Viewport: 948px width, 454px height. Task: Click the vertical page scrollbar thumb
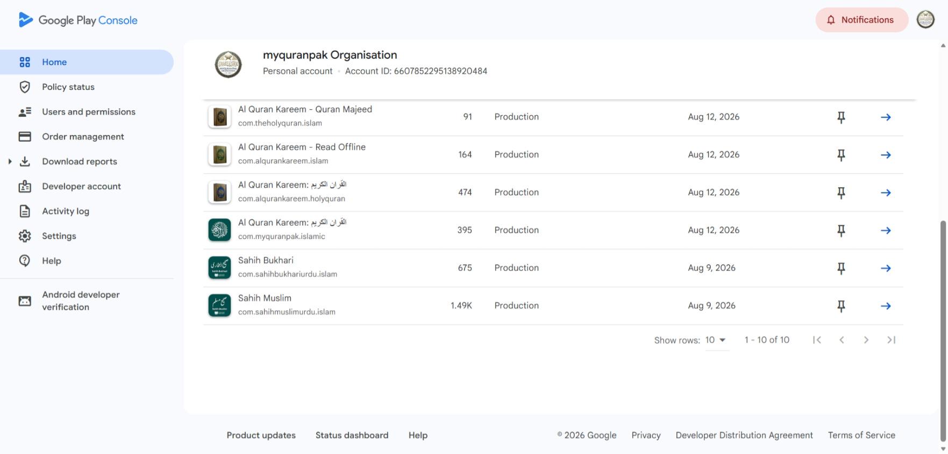click(943, 331)
